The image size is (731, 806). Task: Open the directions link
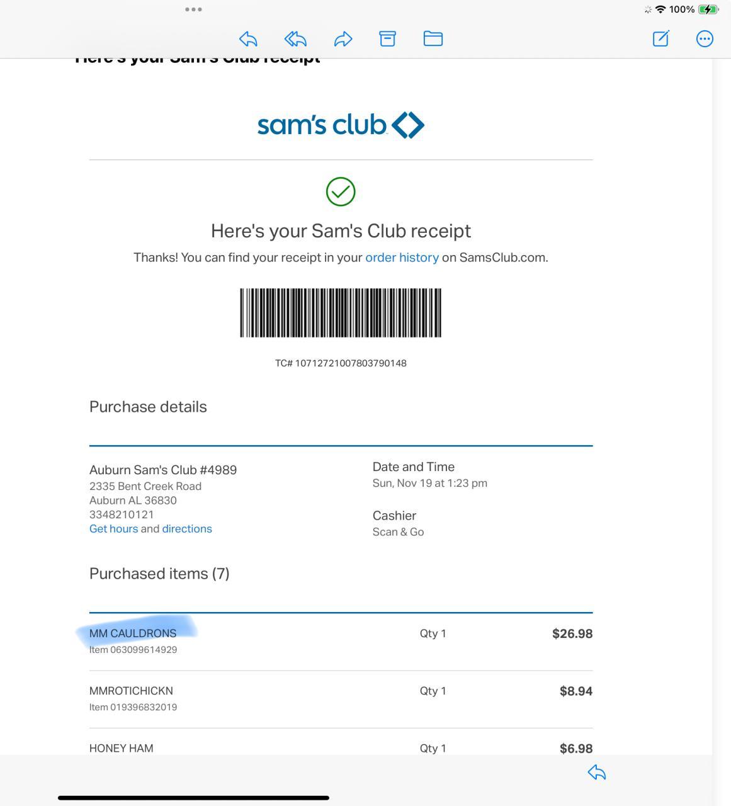coord(187,529)
